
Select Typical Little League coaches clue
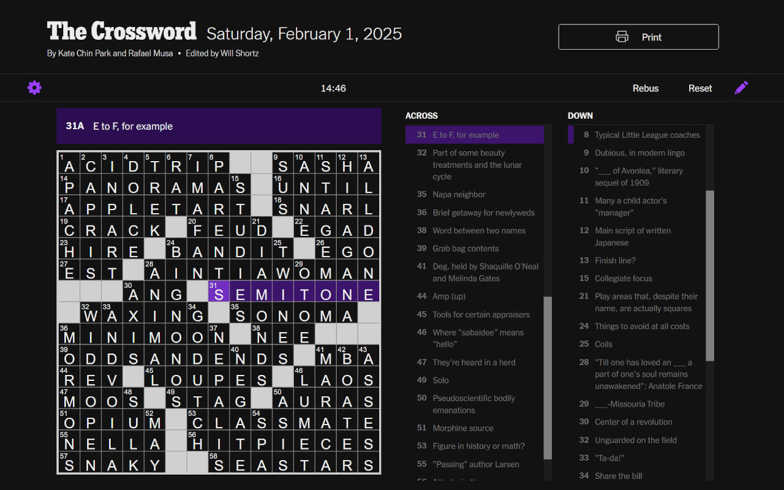pyautogui.click(x=637, y=135)
